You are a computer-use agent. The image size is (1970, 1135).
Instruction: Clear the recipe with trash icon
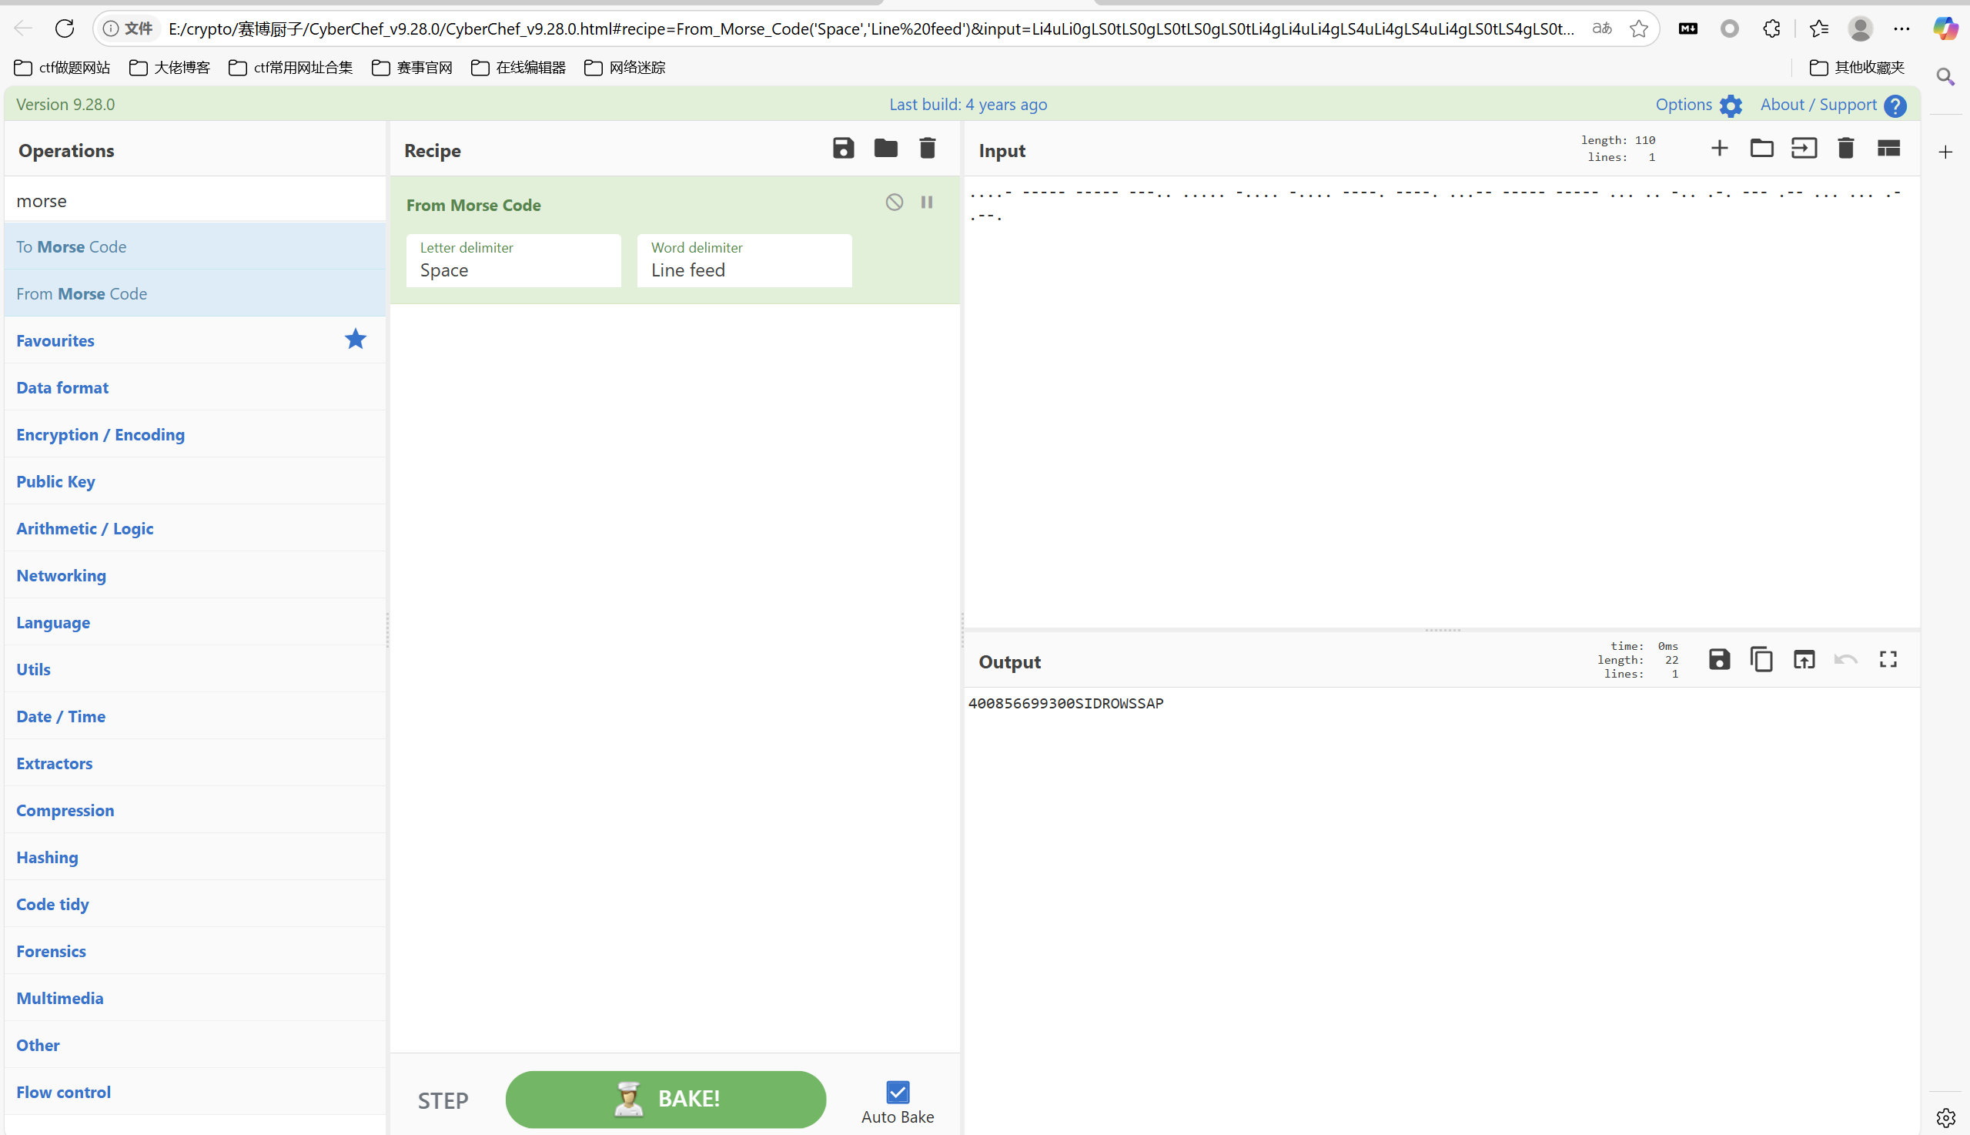pyautogui.click(x=928, y=148)
